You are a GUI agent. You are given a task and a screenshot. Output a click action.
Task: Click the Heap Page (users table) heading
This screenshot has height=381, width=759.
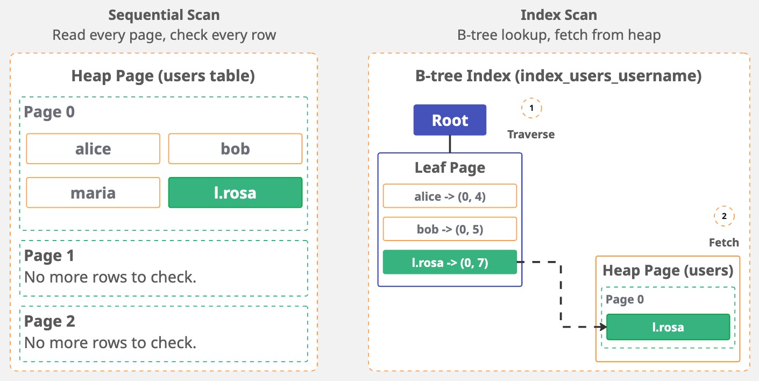click(163, 76)
